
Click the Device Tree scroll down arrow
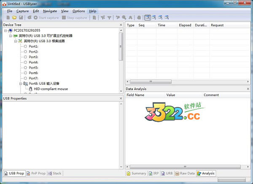click(x=121, y=91)
